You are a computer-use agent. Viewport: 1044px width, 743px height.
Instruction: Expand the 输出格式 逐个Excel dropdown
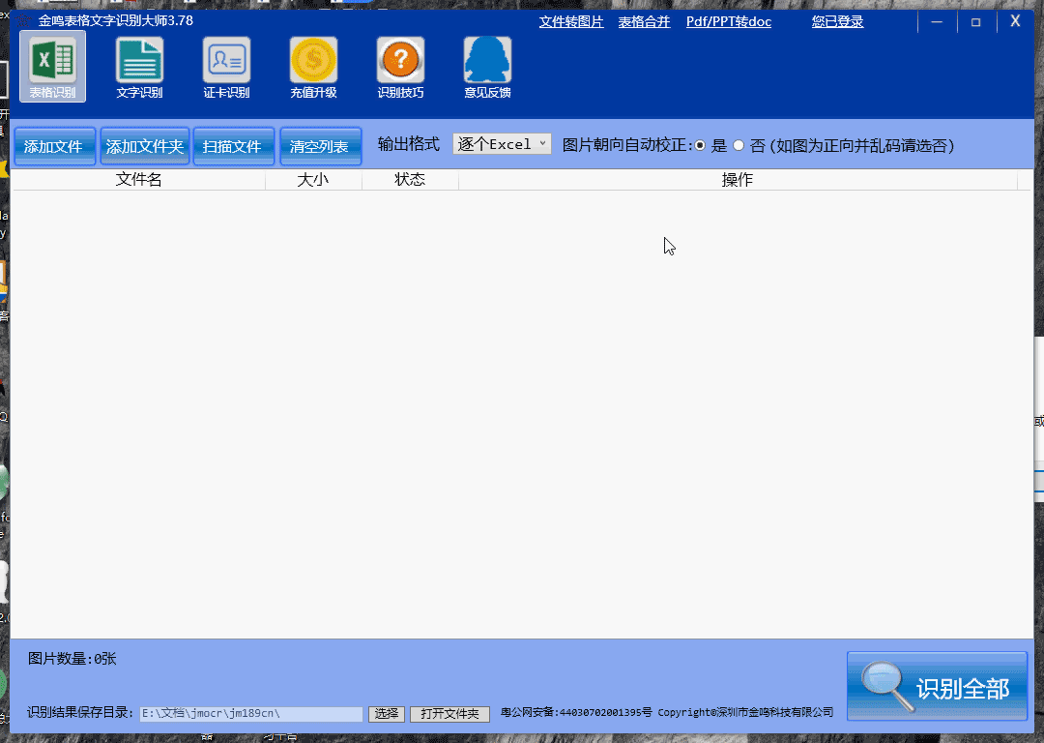tap(502, 144)
